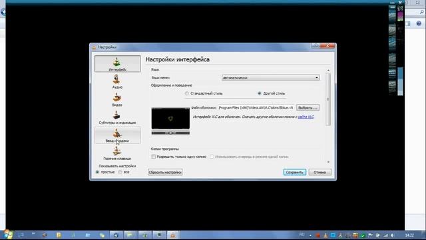
Task: Click the Оформление и поведение label
Action: tap(172, 85)
